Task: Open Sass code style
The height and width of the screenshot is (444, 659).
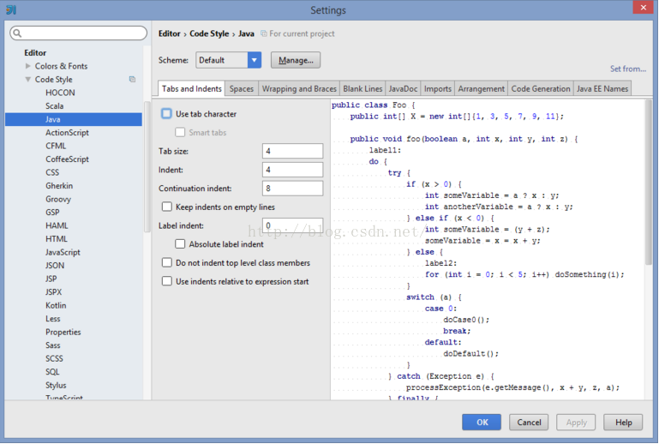Action: click(53, 345)
